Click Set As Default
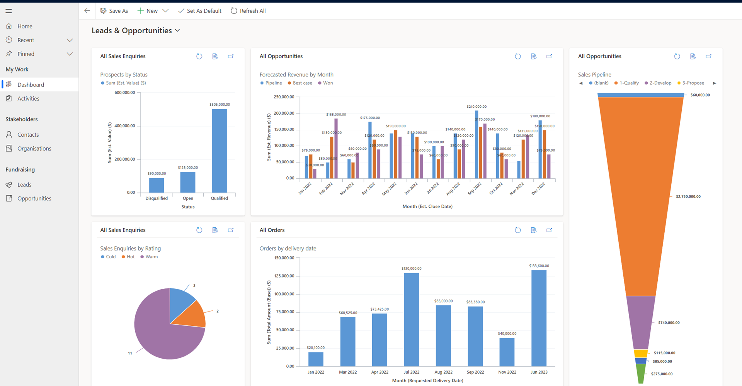The height and width of the screenshot is (386, 742). click(200, 11)
